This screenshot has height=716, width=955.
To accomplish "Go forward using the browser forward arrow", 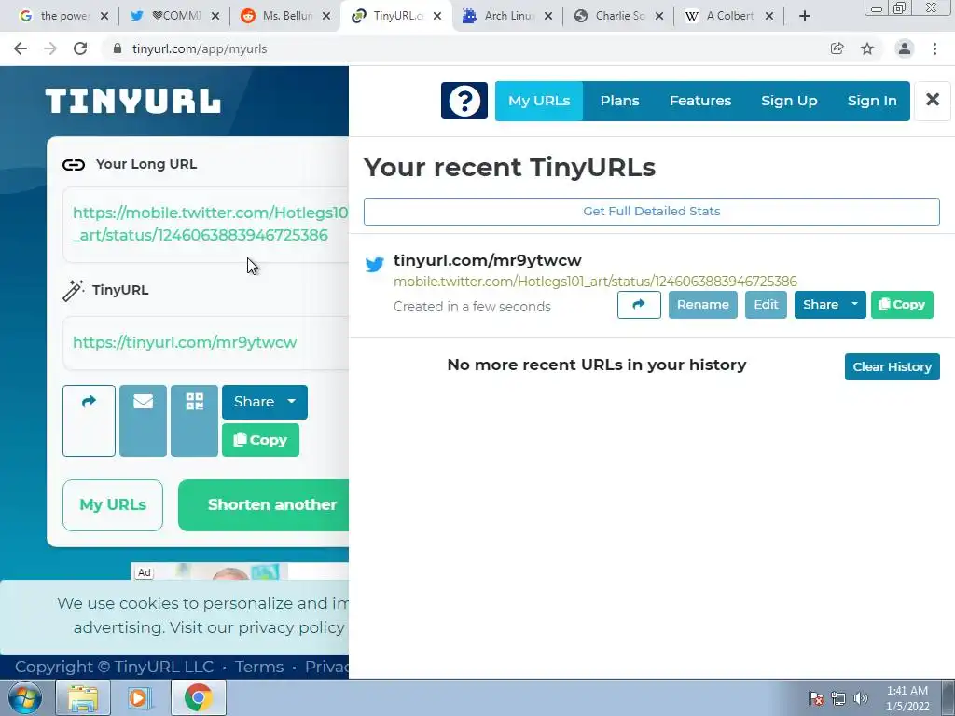I will (x=50, y=48).
